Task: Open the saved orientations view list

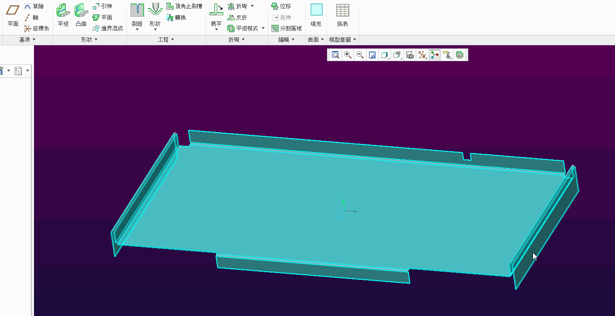Action: click(x=397, y=55)
